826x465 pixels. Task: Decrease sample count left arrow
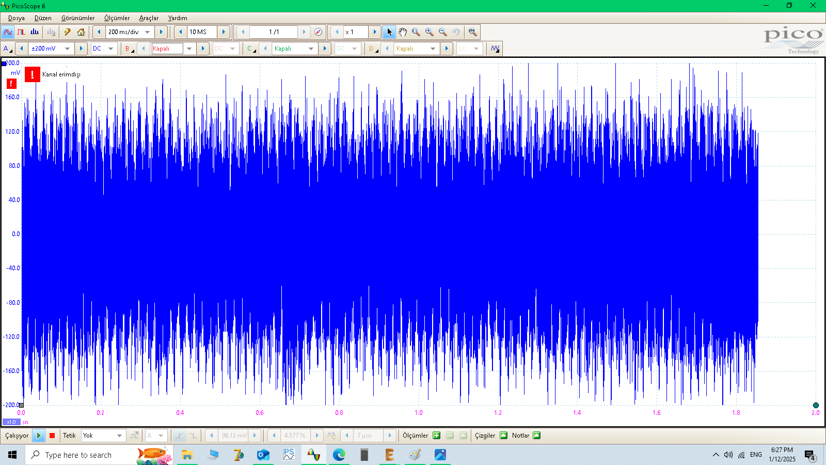tap(181, 32)
